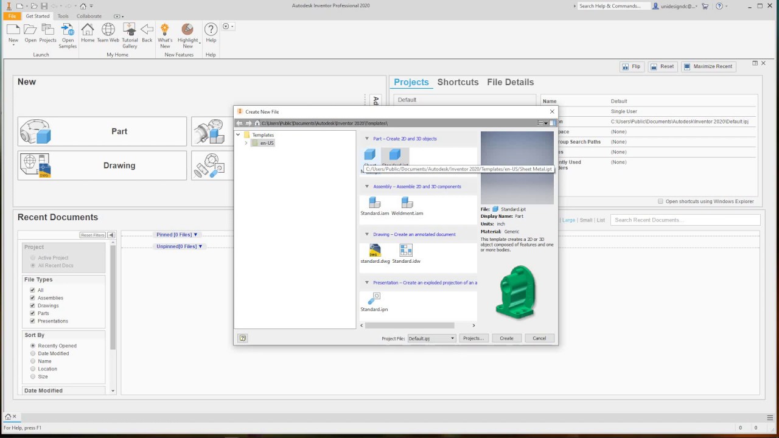The height and width of the screenshot is (438, 779).
Task: Switch to the Collaborate ribbon tab
Action: point(89,16)
